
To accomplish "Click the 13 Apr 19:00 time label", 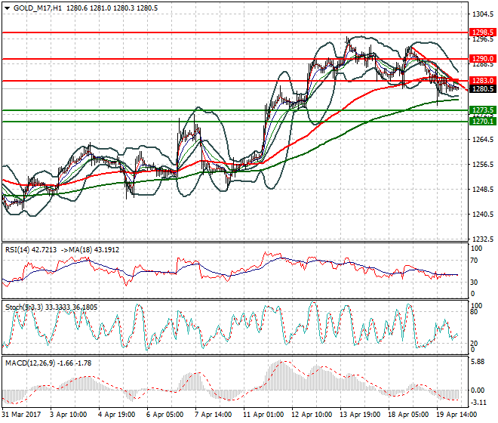I will pyautogui.click(x=360, y=415).
